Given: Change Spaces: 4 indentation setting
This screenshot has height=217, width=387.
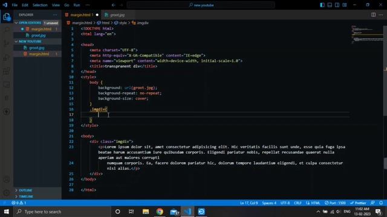Looking at the screenshot, I should pos(269,203).
